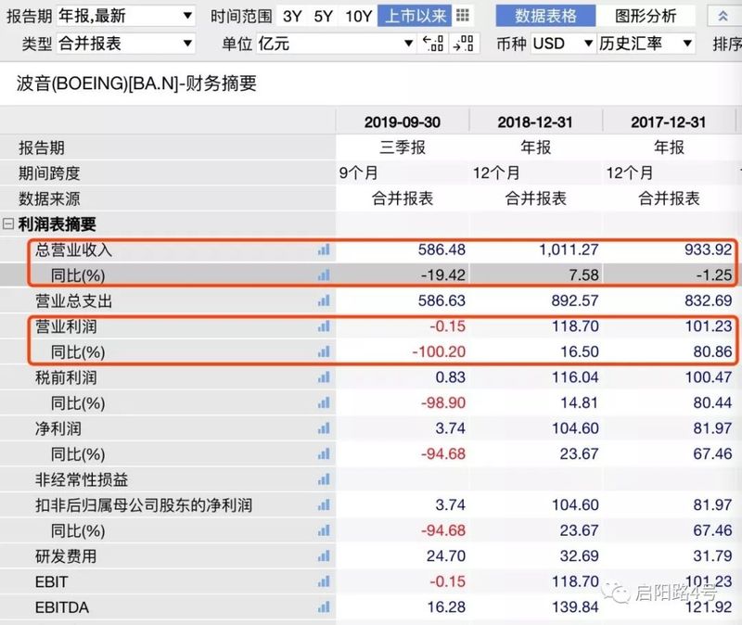Open chart icon for 同比(%) under 税前利润
Image resolution: width=742 pixels, height=625 pixels.
(x=324, y=403)
